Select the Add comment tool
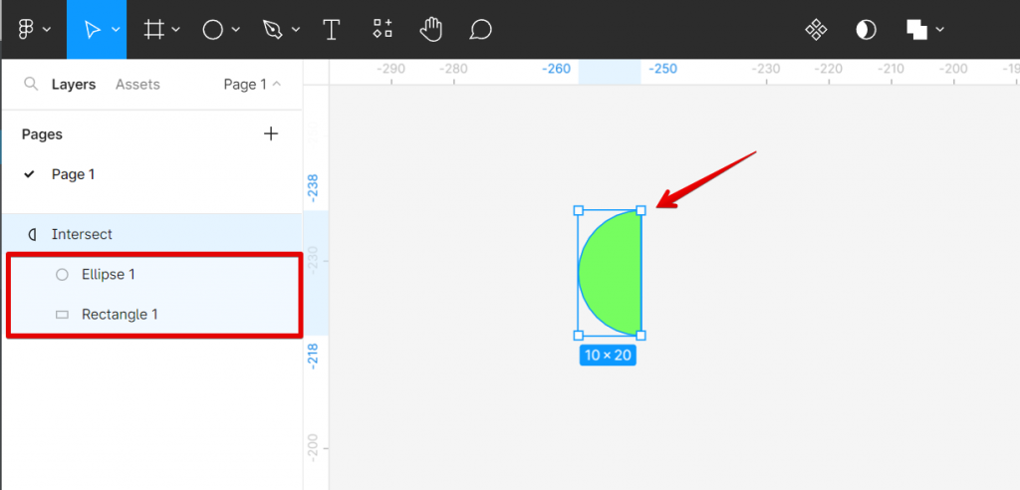The height and width of the screenshot is (490, 1020). (x=481, y=30)
